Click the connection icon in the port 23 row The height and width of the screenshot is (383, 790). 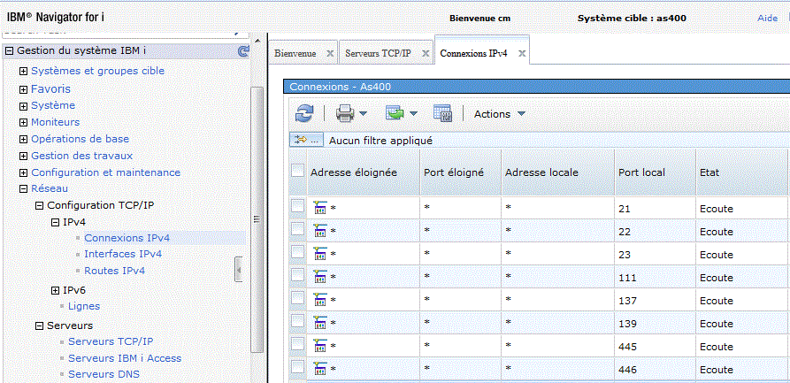[319, 255]
